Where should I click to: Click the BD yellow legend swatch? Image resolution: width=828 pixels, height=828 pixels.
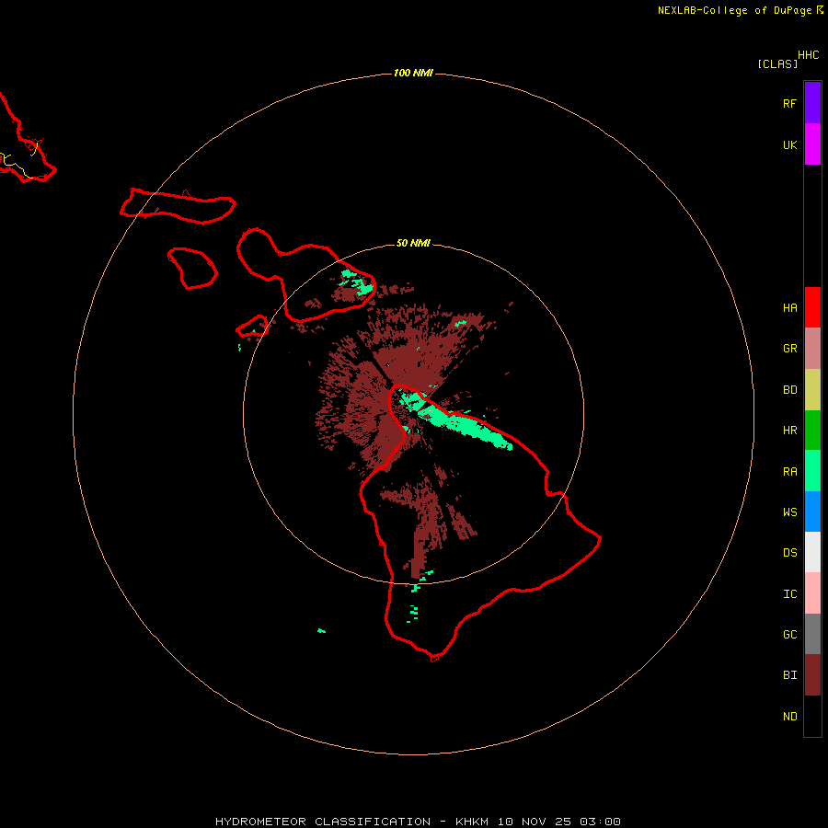point(812,390)
